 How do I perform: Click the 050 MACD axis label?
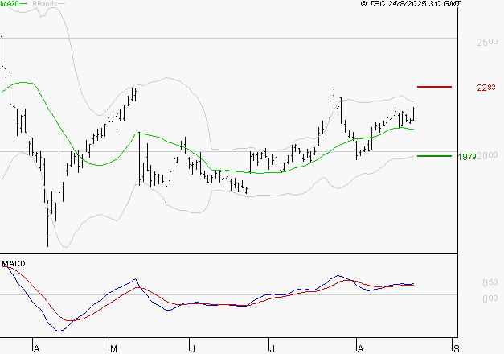(x=490, y=282)
